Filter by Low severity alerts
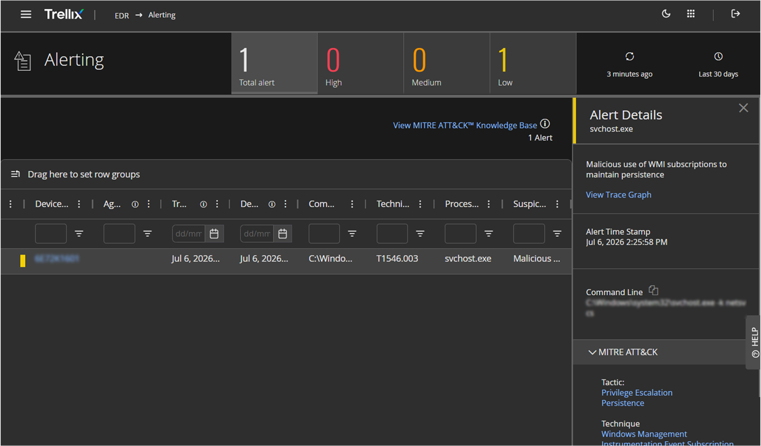Screen dimensions: 761x446 [533, 64]
